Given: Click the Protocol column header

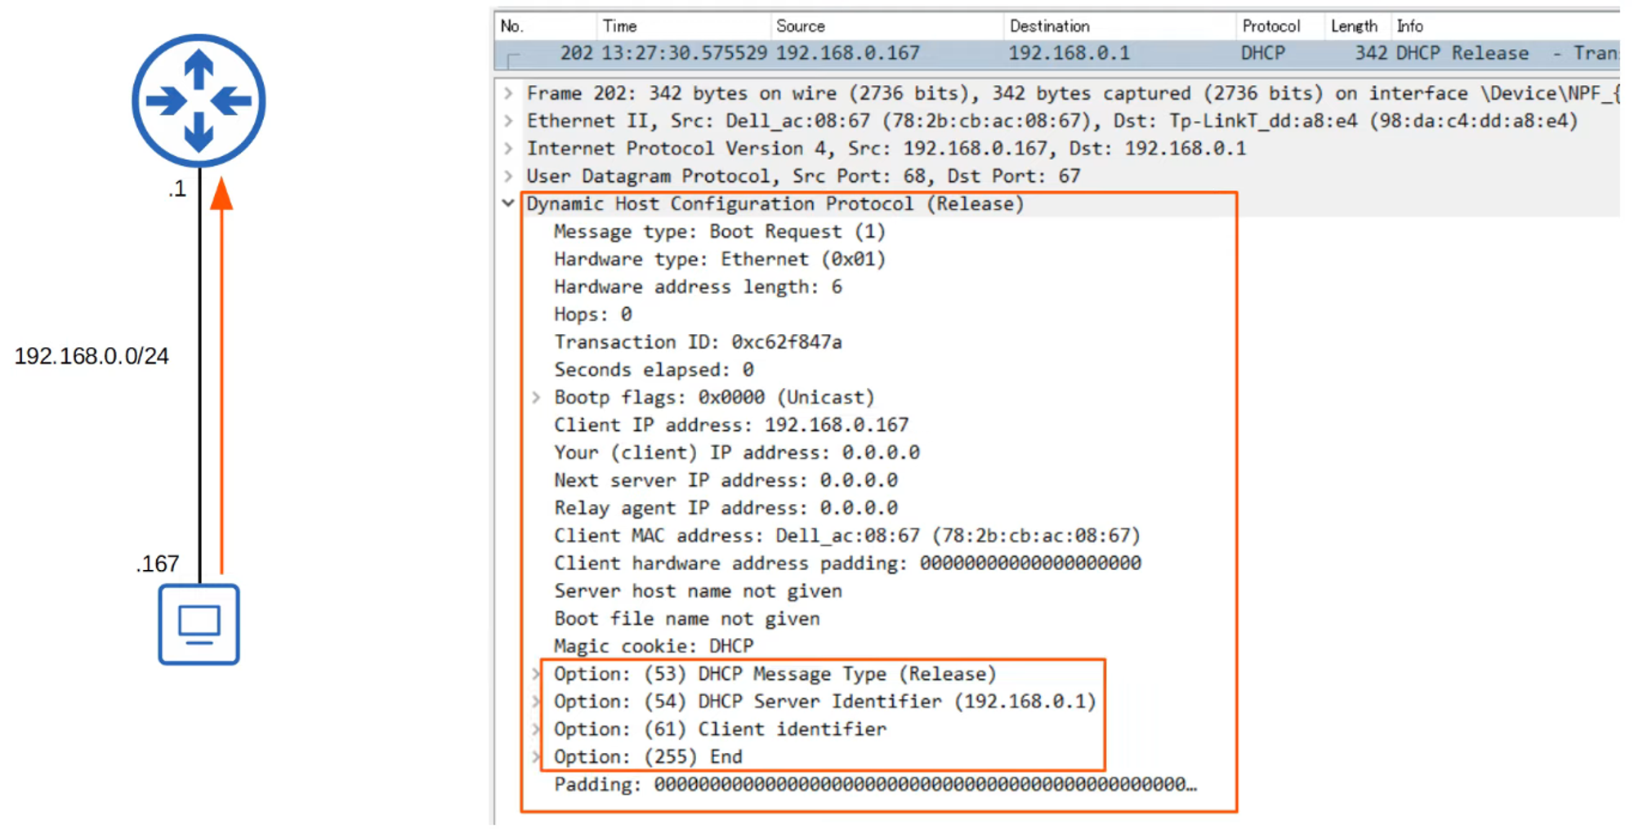Looking at the screenshot, I should [1270, 26].
